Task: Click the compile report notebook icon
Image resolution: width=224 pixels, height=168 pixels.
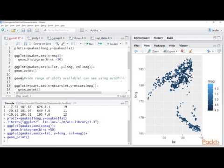Action: coord(73,44)
